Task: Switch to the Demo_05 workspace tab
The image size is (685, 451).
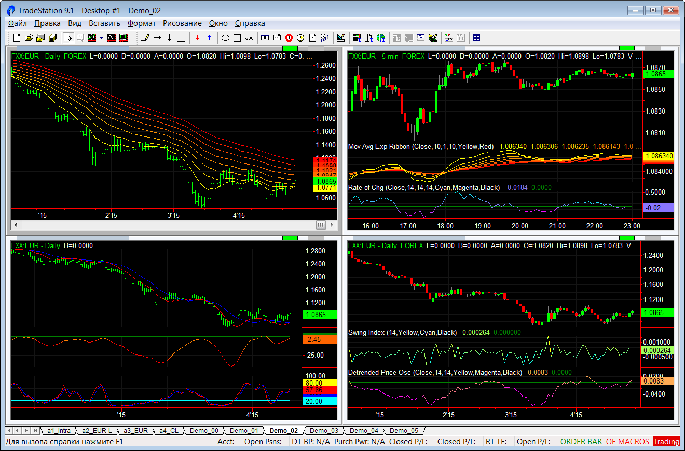Action: coord(404,430)
